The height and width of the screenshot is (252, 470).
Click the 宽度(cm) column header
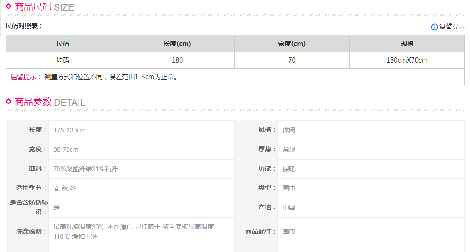pos(292,44)
